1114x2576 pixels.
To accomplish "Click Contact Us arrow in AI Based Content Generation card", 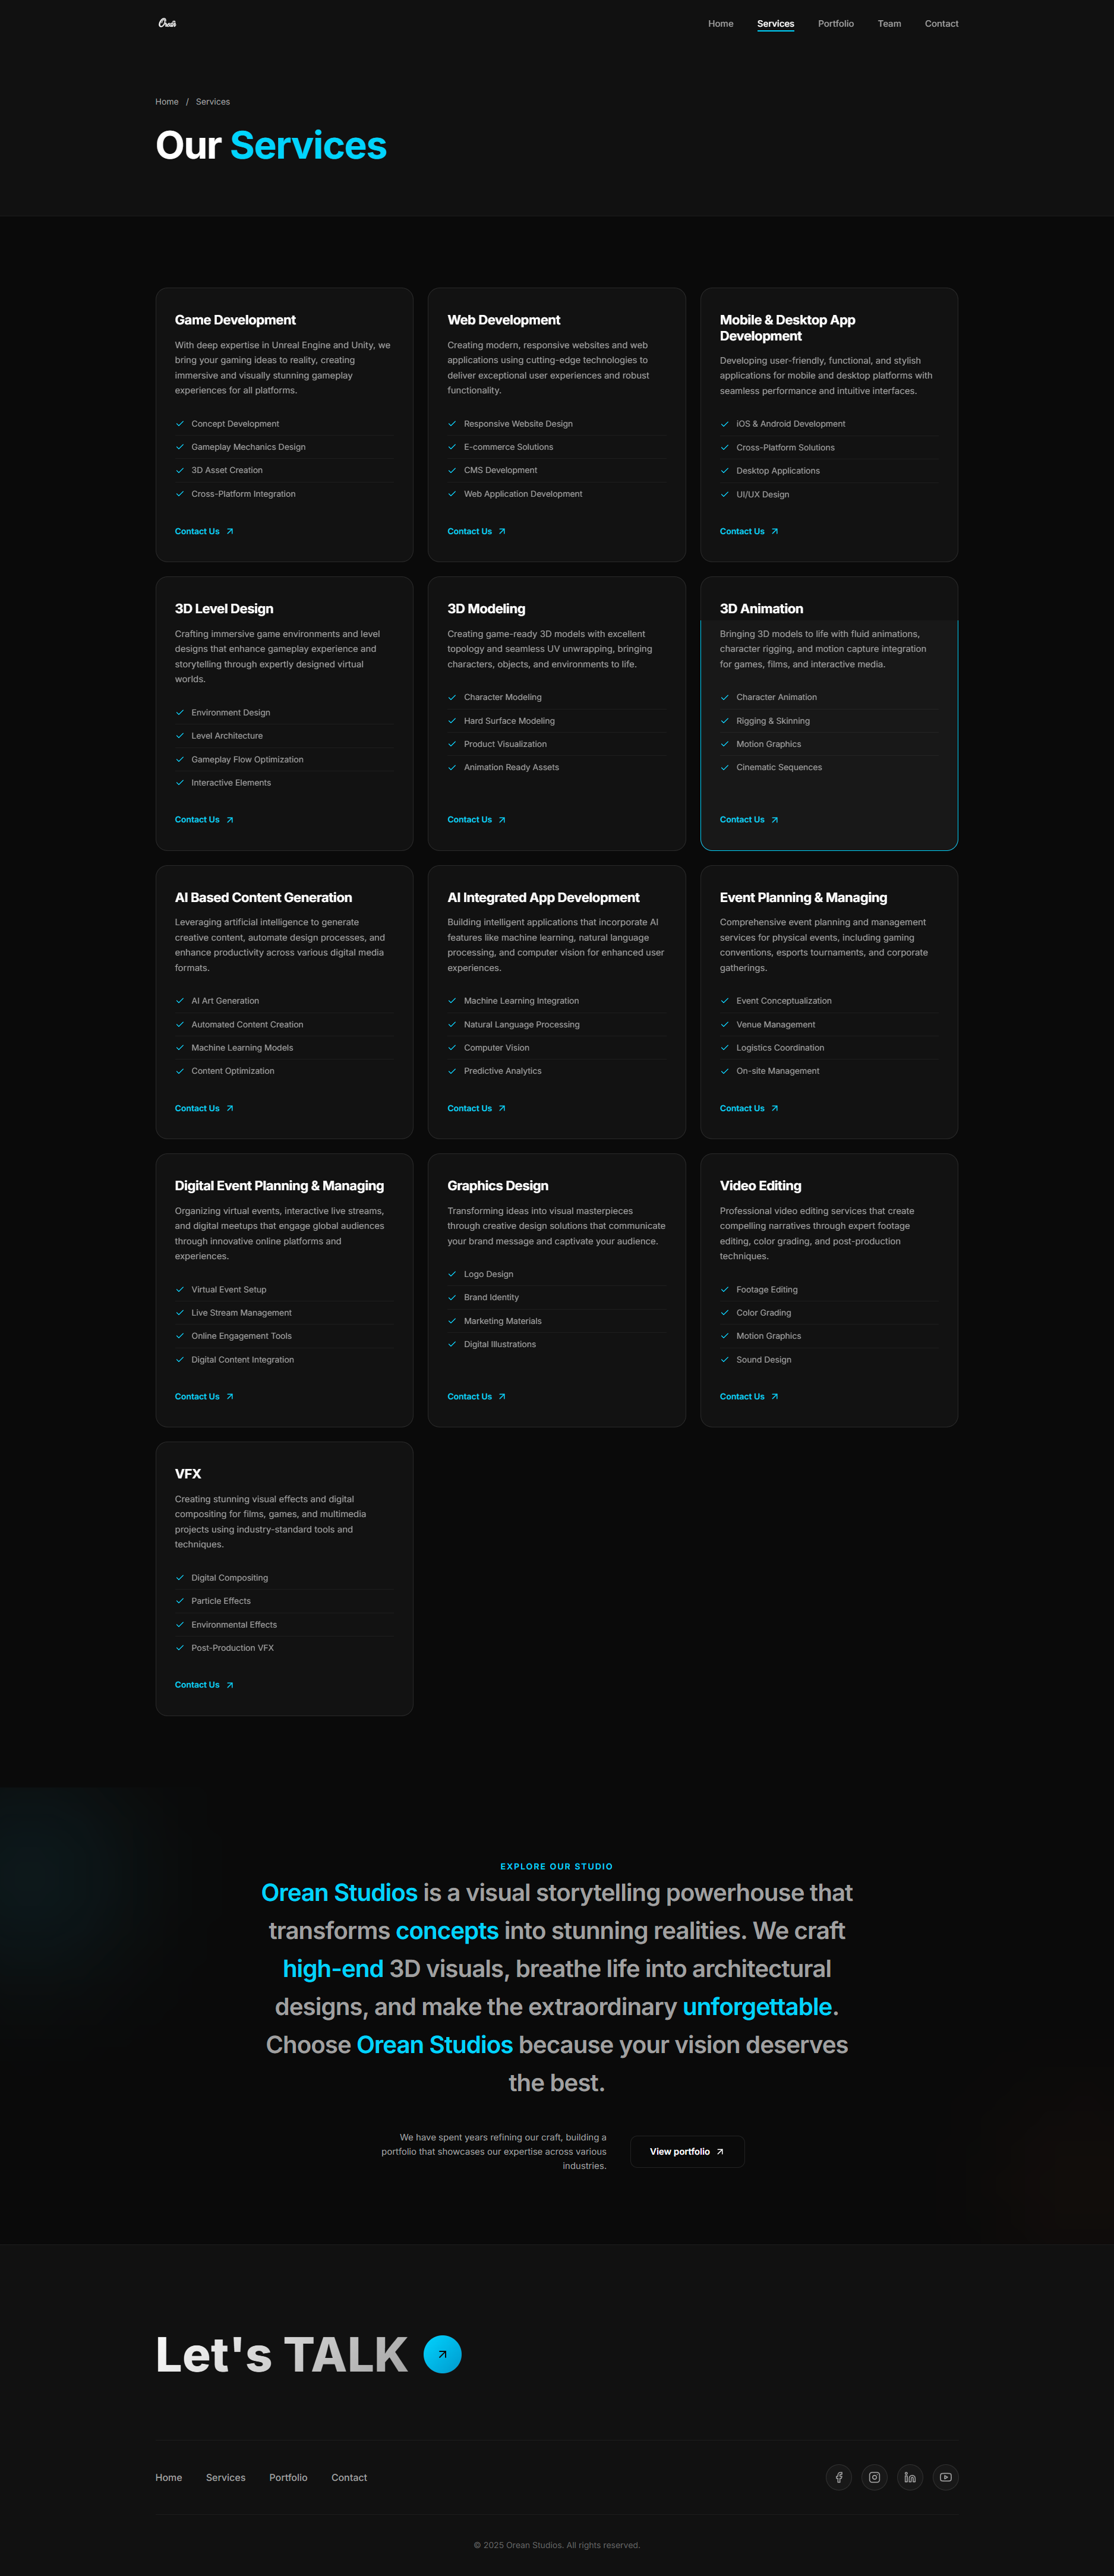I will (x=230, y=1109).
